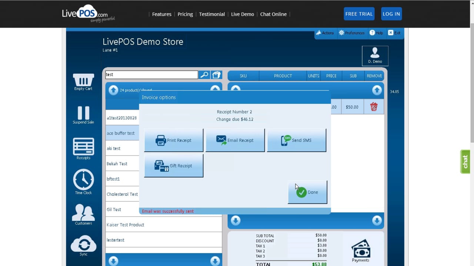Open the Customers icon in sidebar
The image size is (474, 266).
click(83, 212)
